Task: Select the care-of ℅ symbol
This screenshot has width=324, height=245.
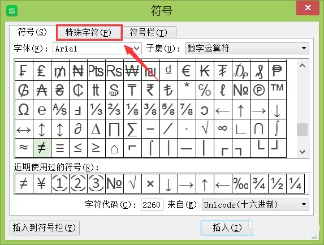Action: click(x=205, y=90)
